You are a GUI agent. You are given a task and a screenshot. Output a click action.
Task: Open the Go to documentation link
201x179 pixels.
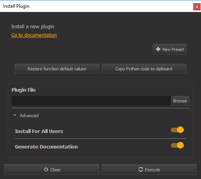coord(34,35)
